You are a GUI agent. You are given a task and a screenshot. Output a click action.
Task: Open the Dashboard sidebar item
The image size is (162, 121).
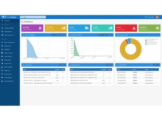pos(10,21)
